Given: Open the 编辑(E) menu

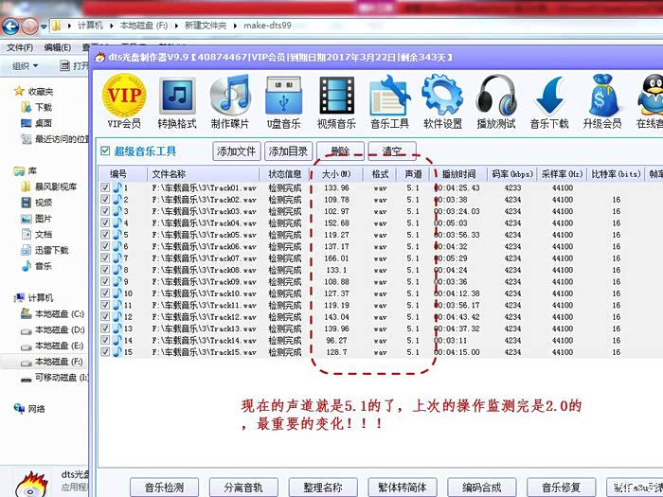Looking at the screenshot, I should point(57,47).
